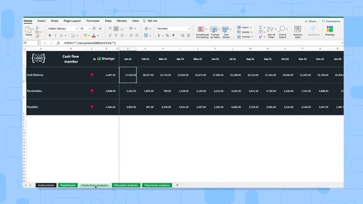Click the Paste clipboard icon
363x204 pixels.
click(28, 30)
